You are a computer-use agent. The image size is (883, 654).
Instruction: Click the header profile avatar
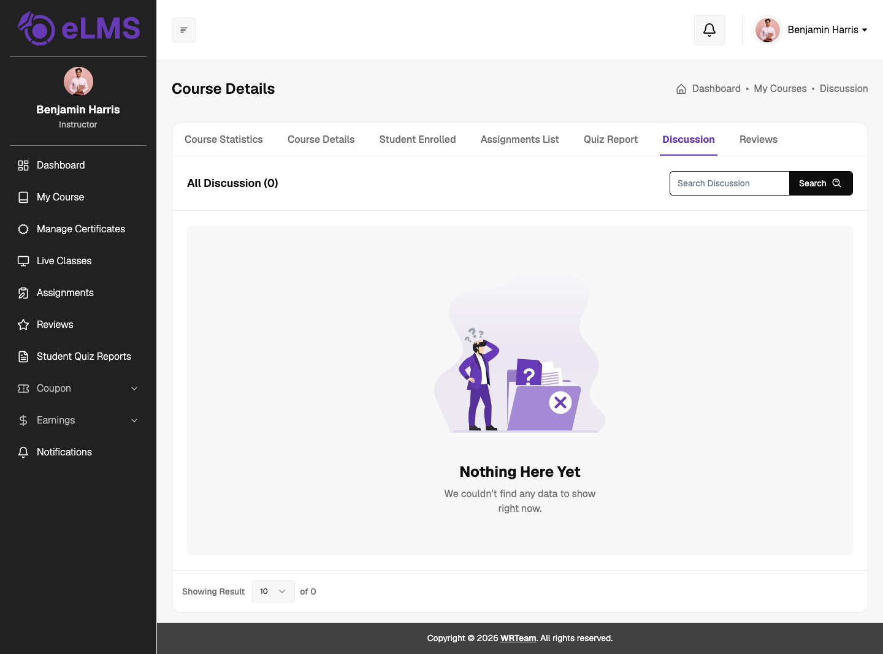768,30
